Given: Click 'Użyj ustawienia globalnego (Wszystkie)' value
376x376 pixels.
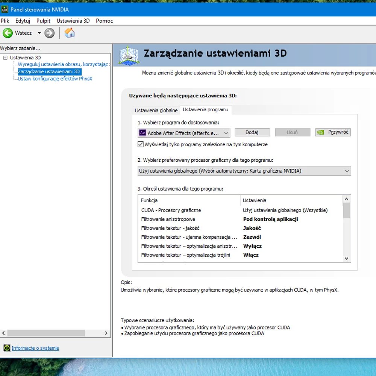Looking at the screenshot, I should 285,210.
